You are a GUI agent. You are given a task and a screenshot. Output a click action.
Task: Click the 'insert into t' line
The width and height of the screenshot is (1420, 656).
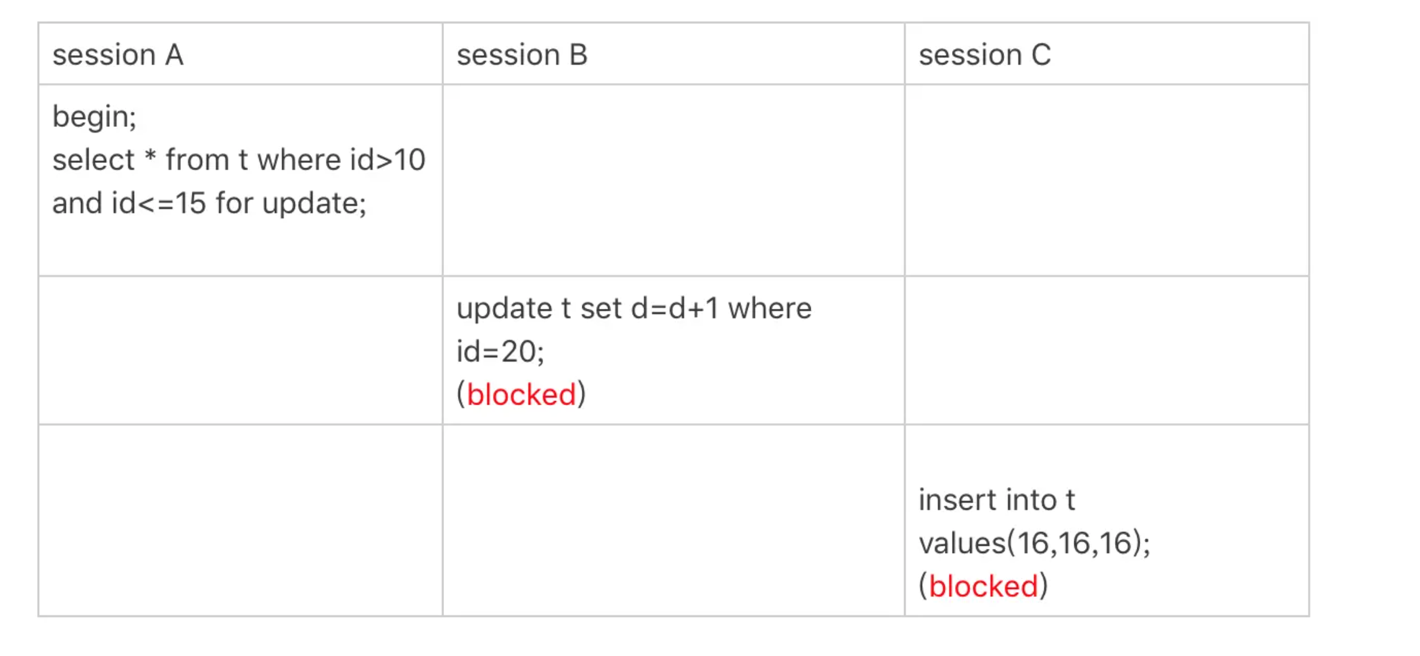point(996,500)
